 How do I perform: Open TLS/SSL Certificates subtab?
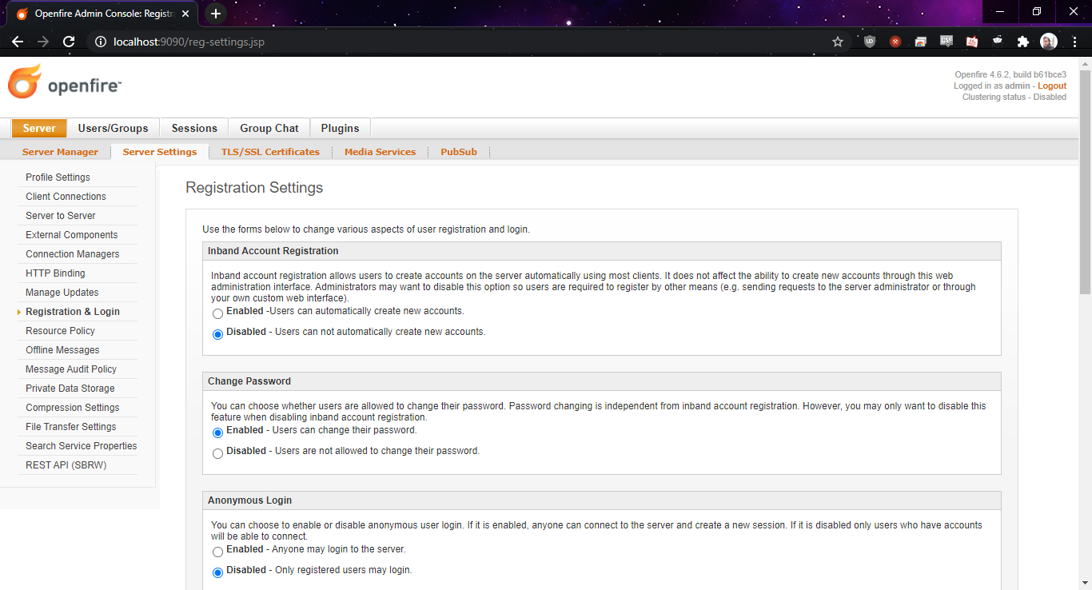pyautogui.click(x=270, y=152)
